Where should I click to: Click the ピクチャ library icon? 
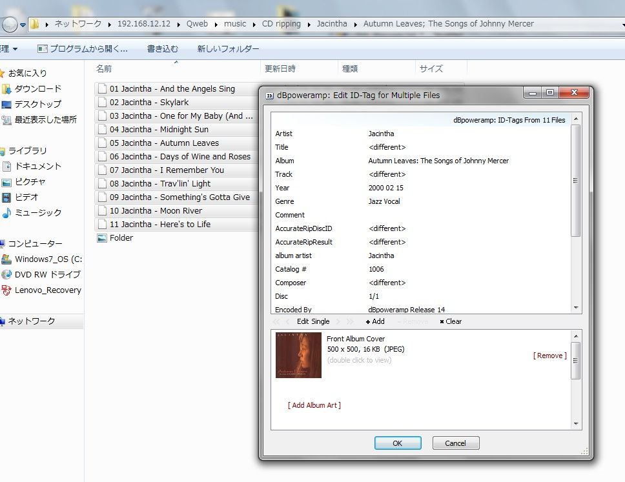[x=6, y=182]
